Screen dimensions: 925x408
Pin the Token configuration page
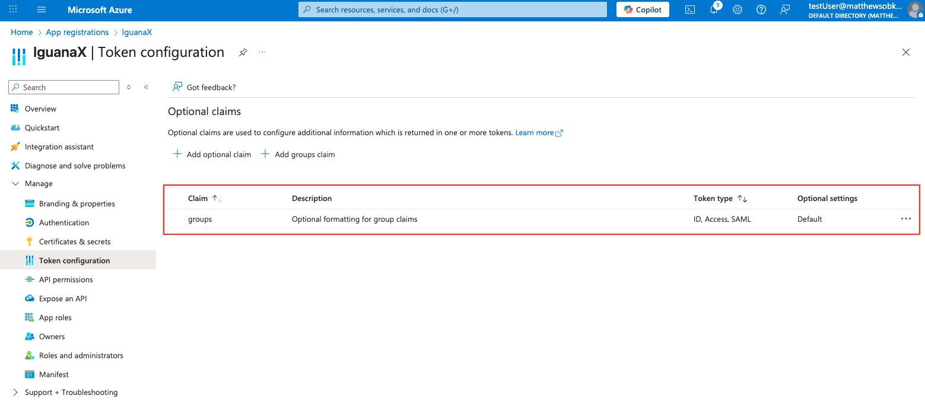point(243,52)
